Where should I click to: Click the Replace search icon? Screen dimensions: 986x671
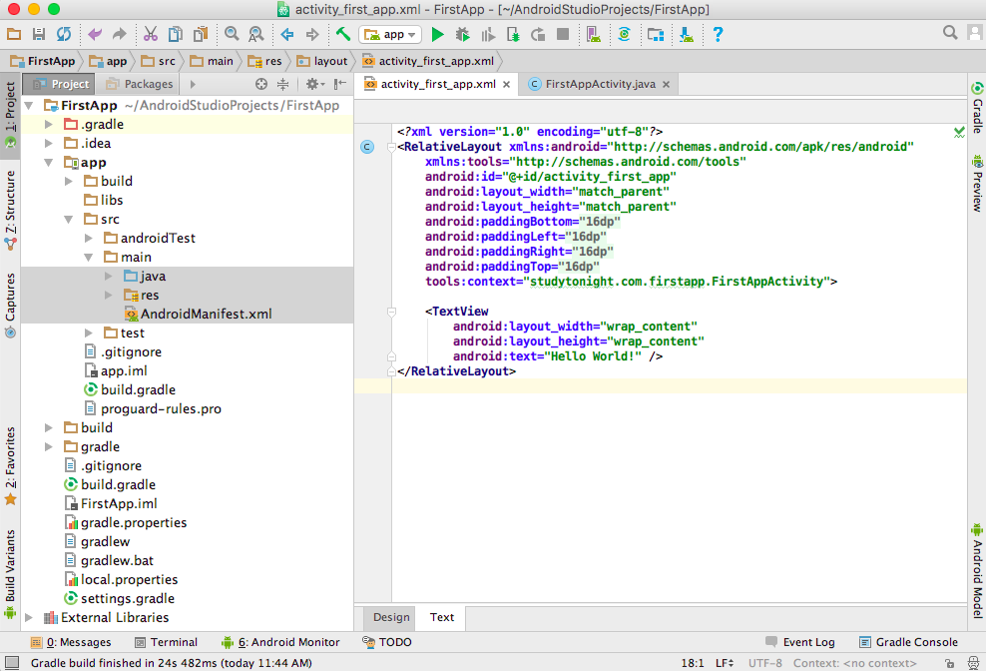pyautogui.click(x=255, y=34)
